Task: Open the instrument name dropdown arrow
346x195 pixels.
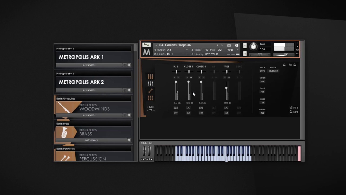Action: (x=156, y=45)
